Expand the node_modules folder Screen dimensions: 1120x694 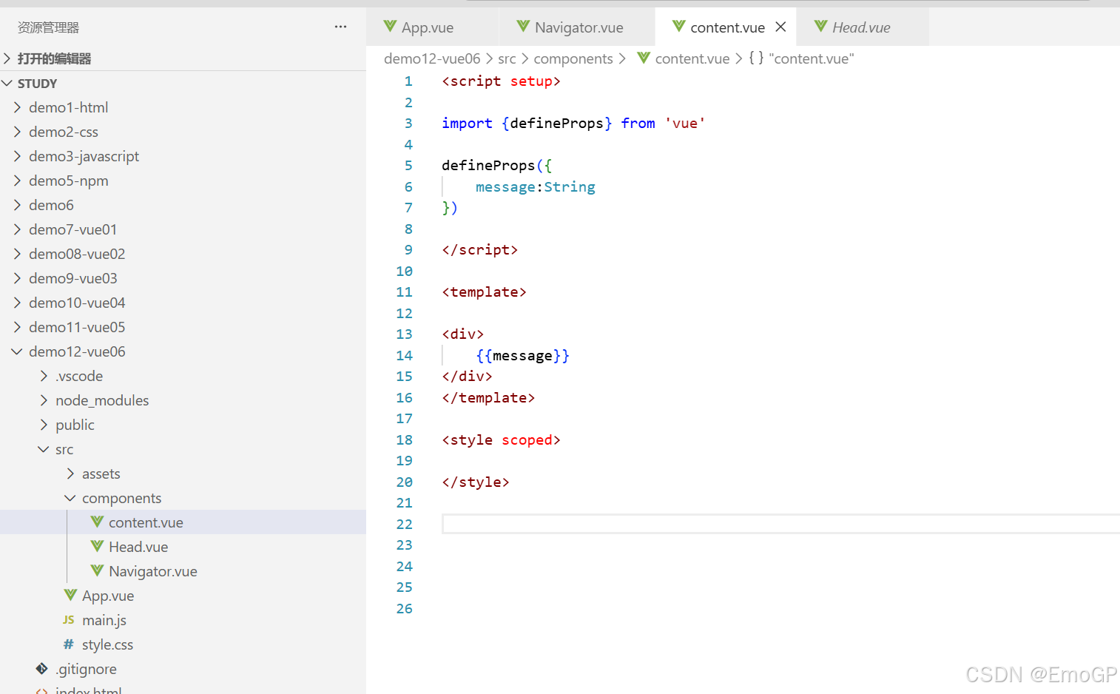click(x=44, y=400)
